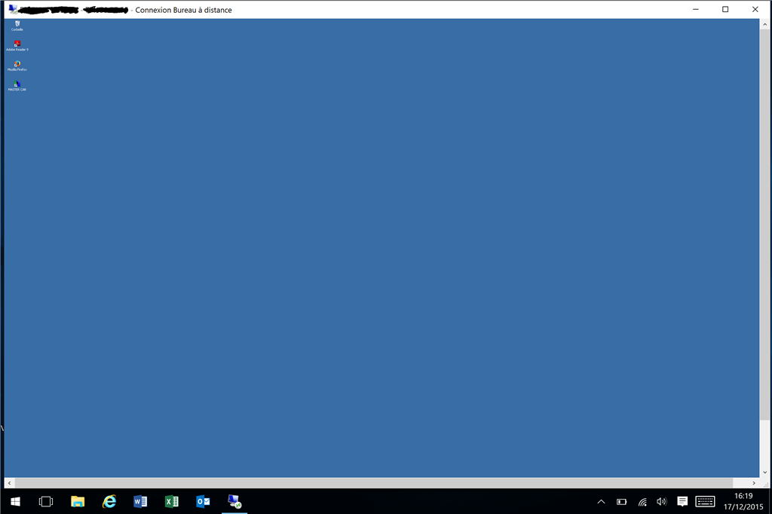Select the MASTER CAR desktop shortcut
This screenshot has height=514, width=772.
(17, 86)
